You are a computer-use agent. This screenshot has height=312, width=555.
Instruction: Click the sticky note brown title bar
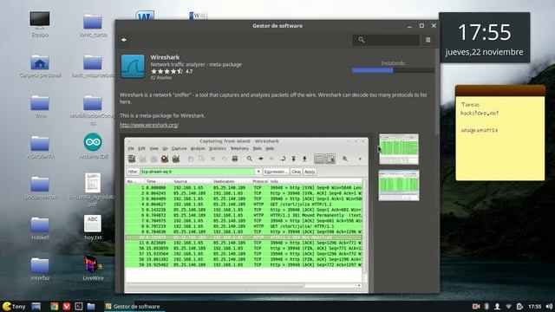500,90
